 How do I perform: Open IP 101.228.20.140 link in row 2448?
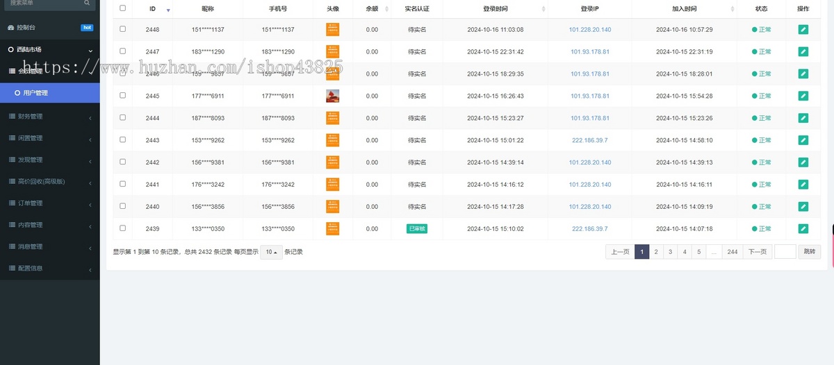[590, 30]
